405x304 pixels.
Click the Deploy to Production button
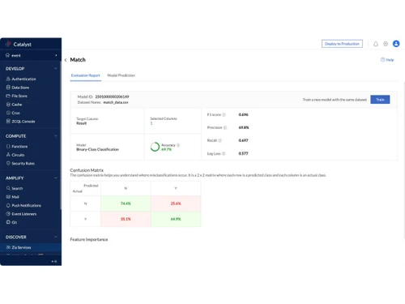pos(342,44)
